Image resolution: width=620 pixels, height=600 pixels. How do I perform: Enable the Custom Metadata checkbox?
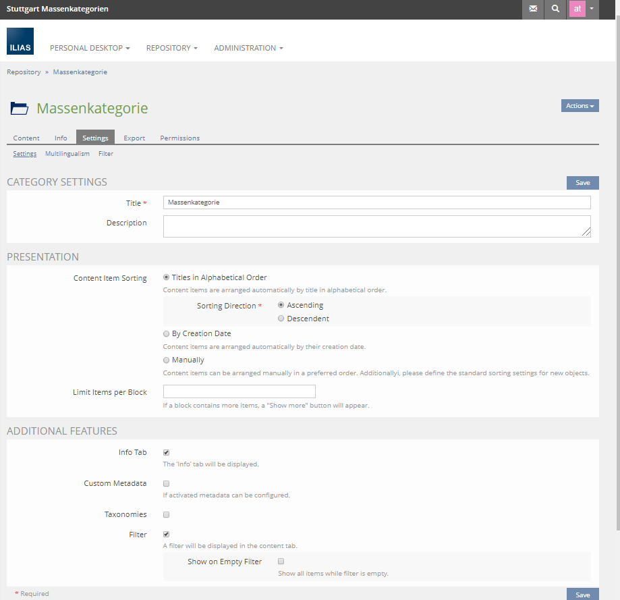click(x=167, y=483)
